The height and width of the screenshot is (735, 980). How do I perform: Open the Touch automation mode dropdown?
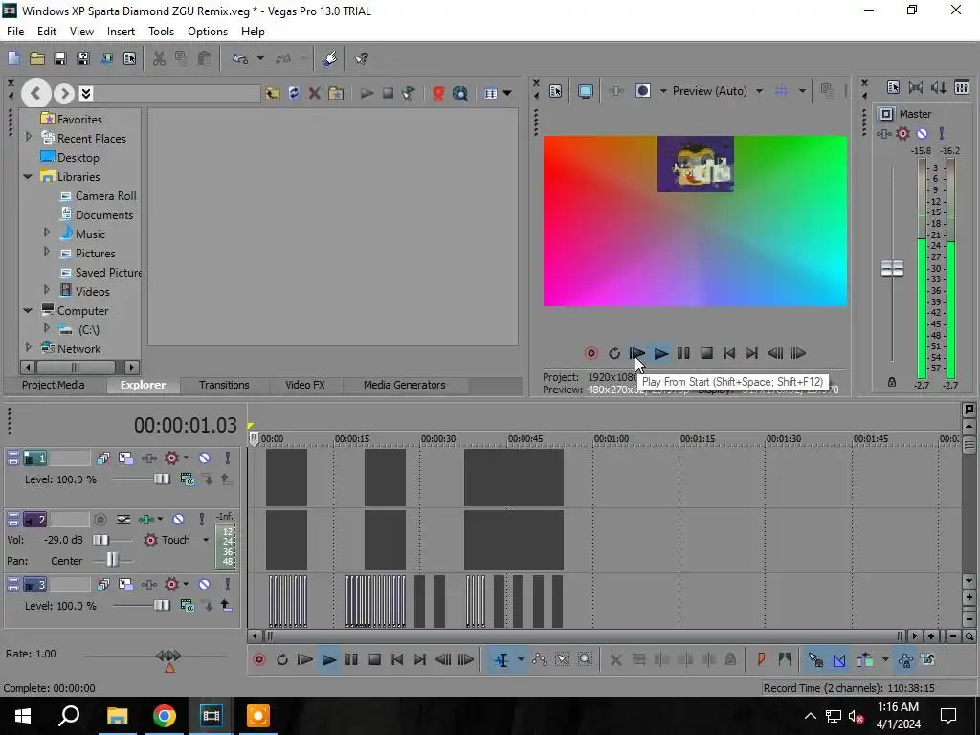click(x=206, y=540)
